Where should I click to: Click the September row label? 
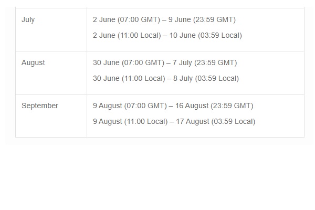[x=40, y=106]
